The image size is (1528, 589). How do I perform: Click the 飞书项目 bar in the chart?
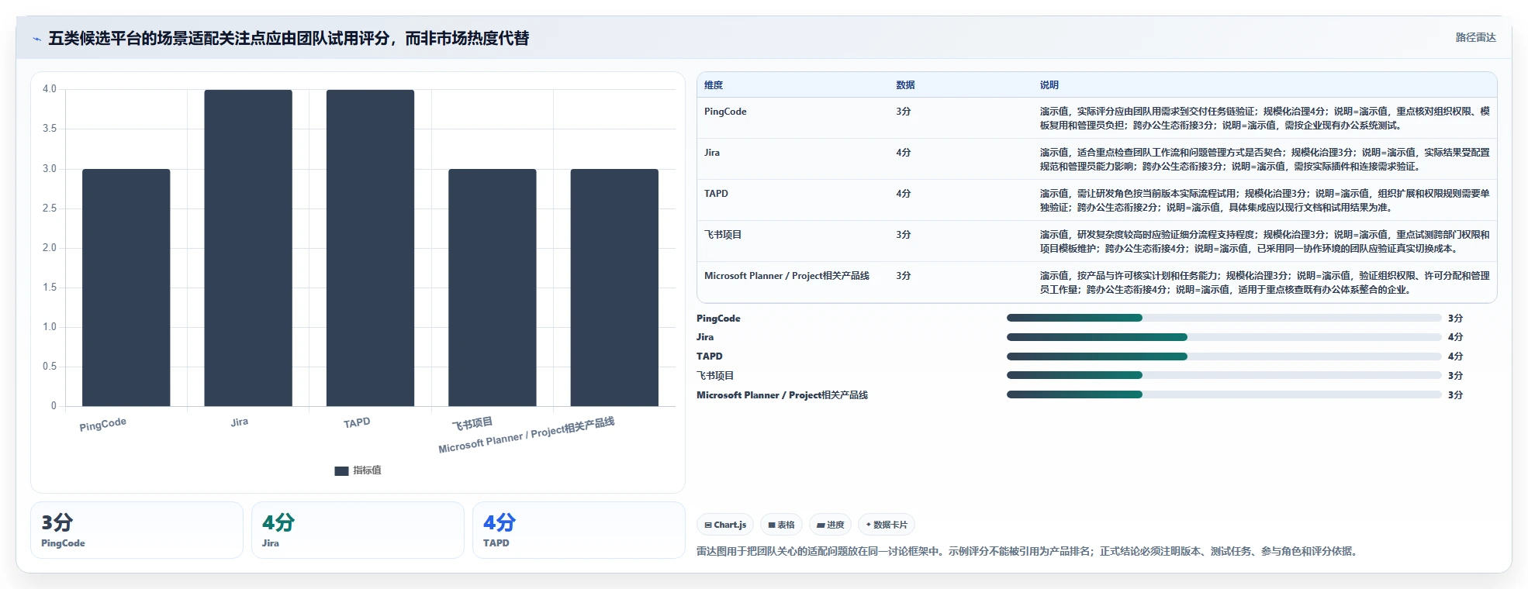[493, 288]
